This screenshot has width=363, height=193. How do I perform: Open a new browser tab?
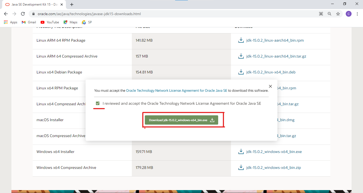tap(72, 4)
